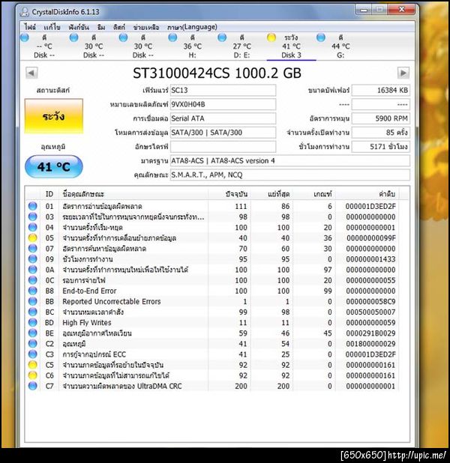Select the End-to-End Error attribute name
Screen dimensions: 450x463
pyautogui.click(x=89, y=291)
